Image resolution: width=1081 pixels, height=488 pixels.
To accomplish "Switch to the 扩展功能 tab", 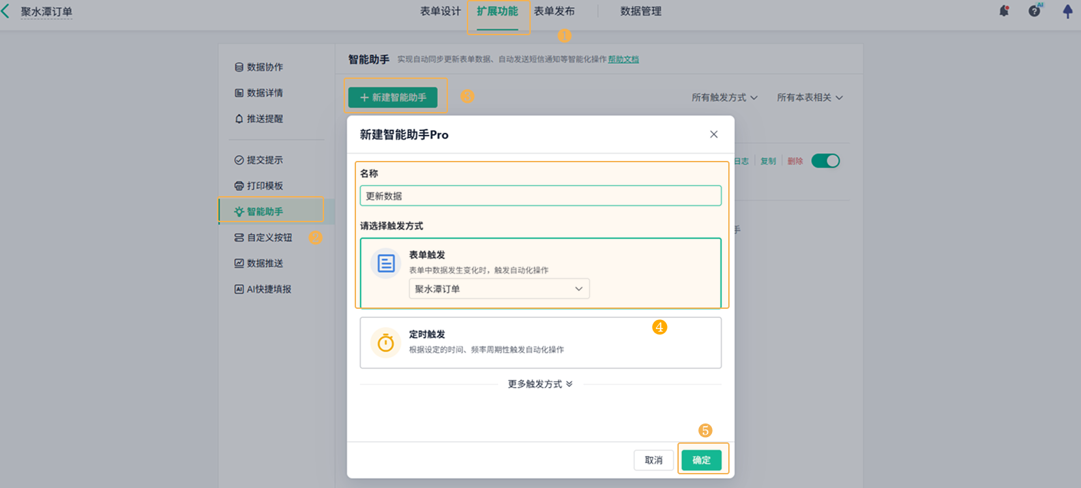I will [497, 11].
